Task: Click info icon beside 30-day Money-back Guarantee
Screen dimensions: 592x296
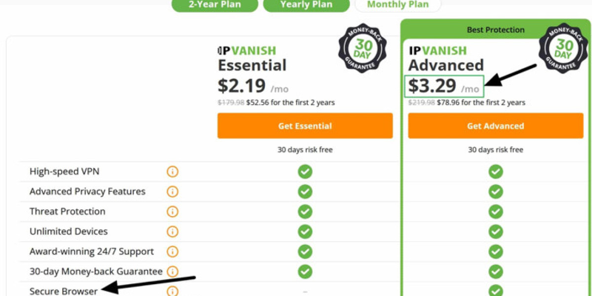Action: [x=172, y=271]
